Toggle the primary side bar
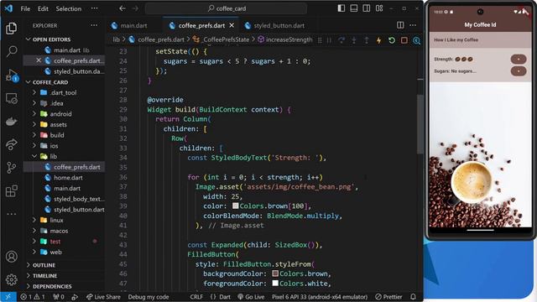537x302 pixels. point(341,8)
